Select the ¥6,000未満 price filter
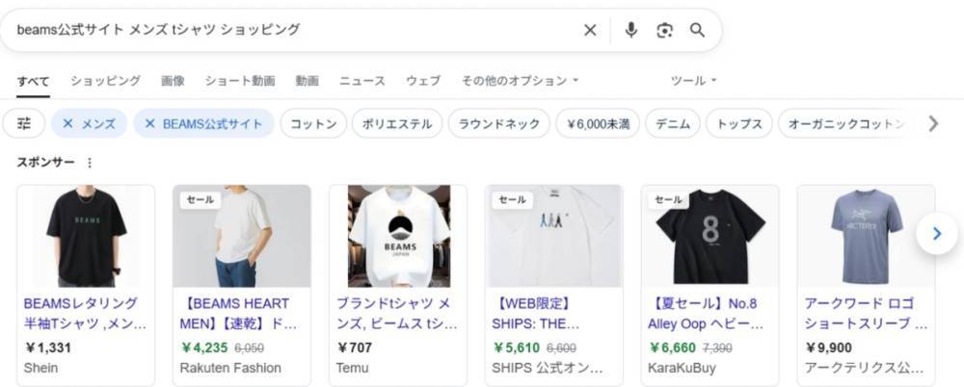 598,123
